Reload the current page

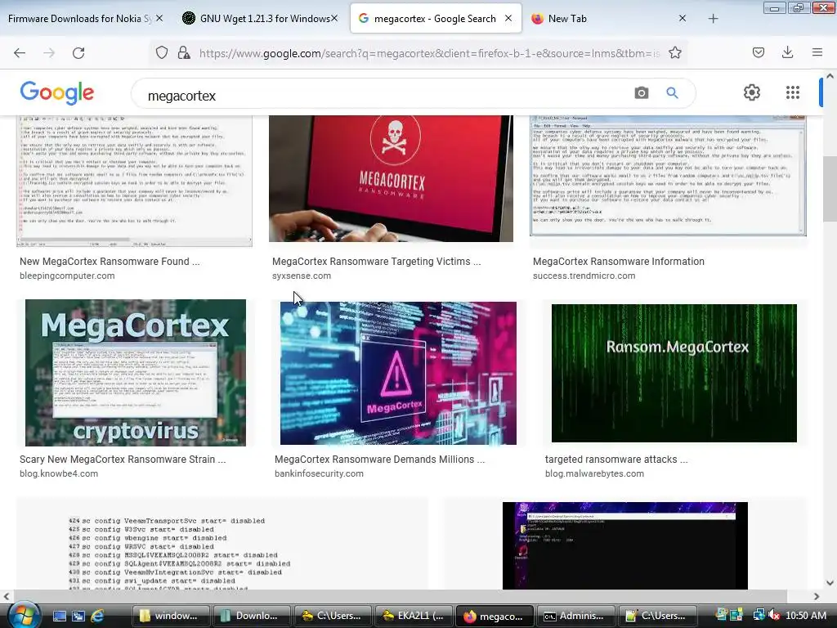point(78,53)
